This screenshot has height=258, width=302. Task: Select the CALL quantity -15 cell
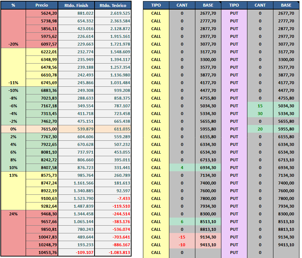click(182, 237)
